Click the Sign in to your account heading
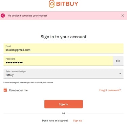 point(64,37)
